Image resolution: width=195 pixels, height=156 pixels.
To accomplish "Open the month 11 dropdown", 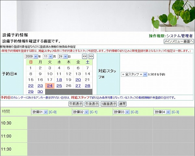I will (48, 56).
